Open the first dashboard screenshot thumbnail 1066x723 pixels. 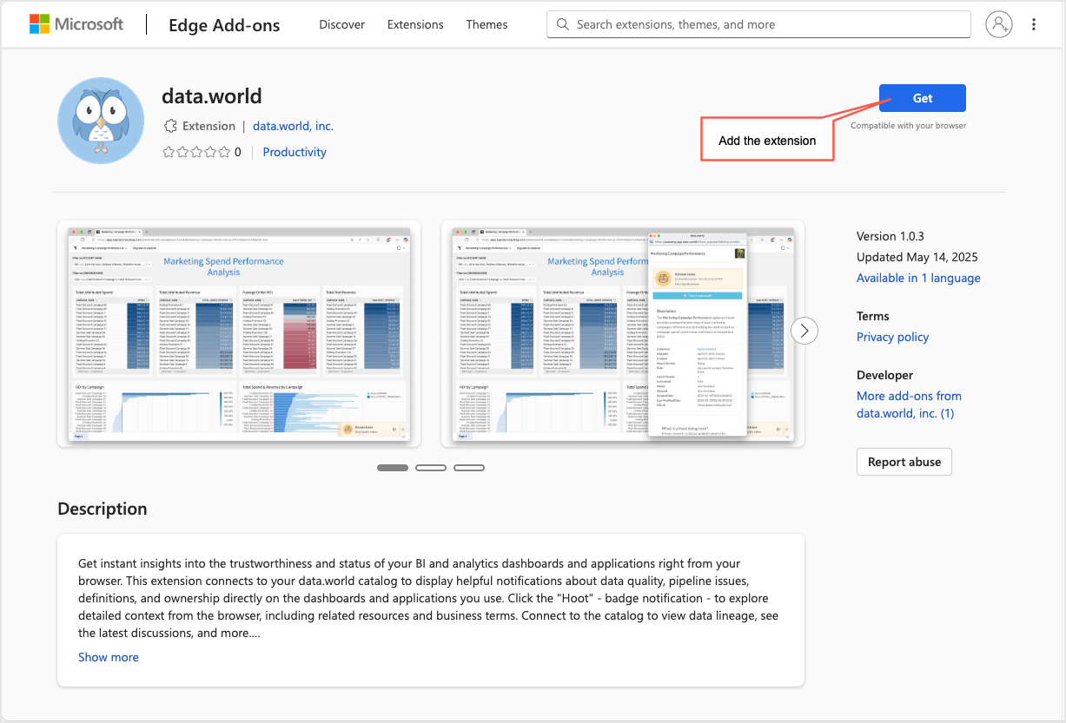point(239,334)
